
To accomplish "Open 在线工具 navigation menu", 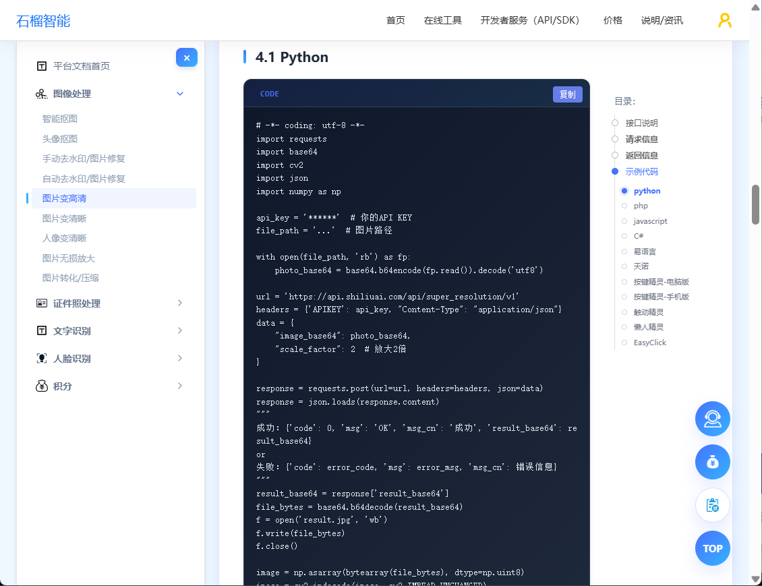I will click(x=443, y=20).
